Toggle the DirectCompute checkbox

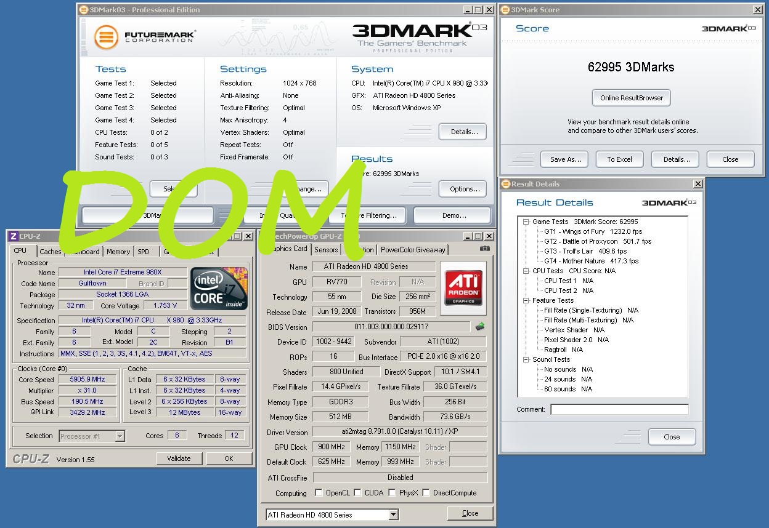tap(426, 493)
